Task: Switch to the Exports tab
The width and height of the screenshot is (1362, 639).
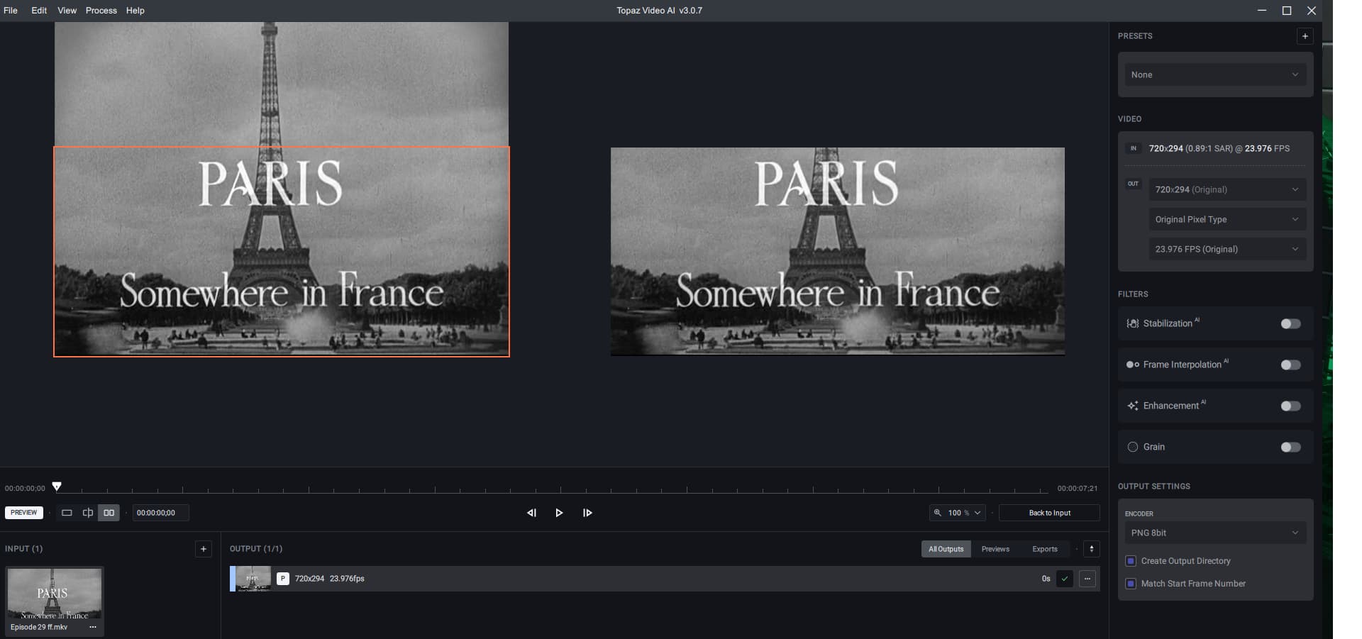Action: click(1044, 548)
